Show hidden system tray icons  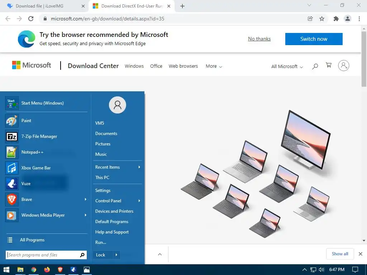305,270
